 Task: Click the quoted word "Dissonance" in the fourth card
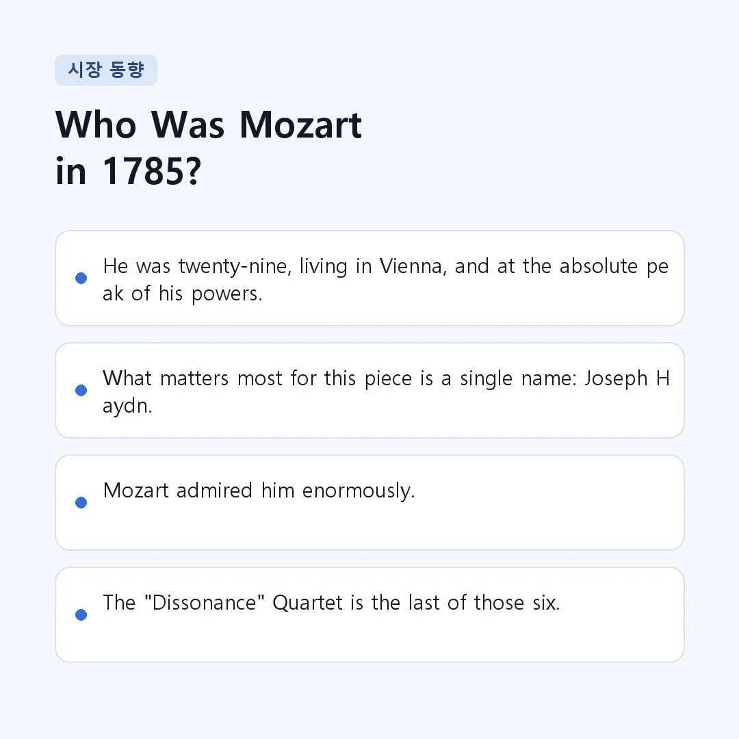click(x=204, y=603)
